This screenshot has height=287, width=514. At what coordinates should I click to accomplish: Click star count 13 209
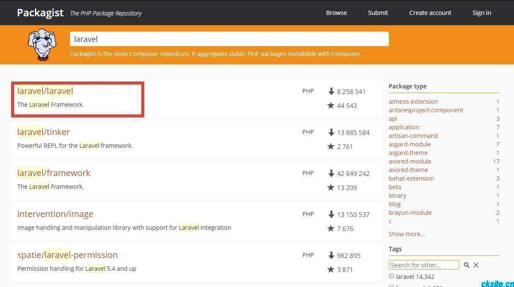click(x=347, y=187)
